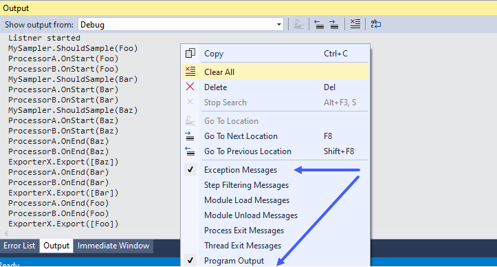Select Go To Previous Location entry
This screenshot has height=267, width=497.
point(247,151)
